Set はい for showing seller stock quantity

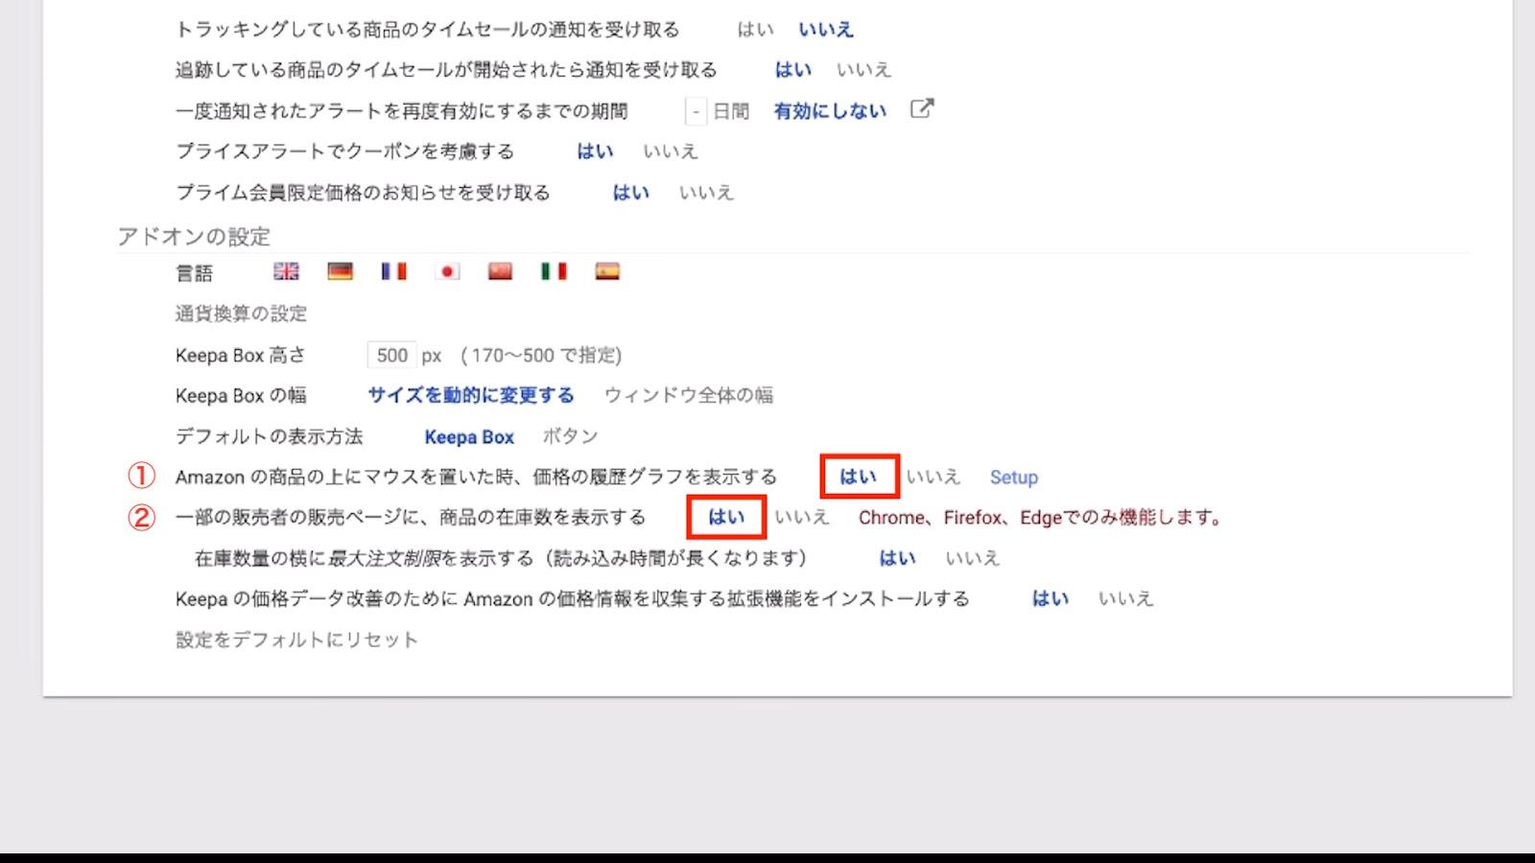726,517
